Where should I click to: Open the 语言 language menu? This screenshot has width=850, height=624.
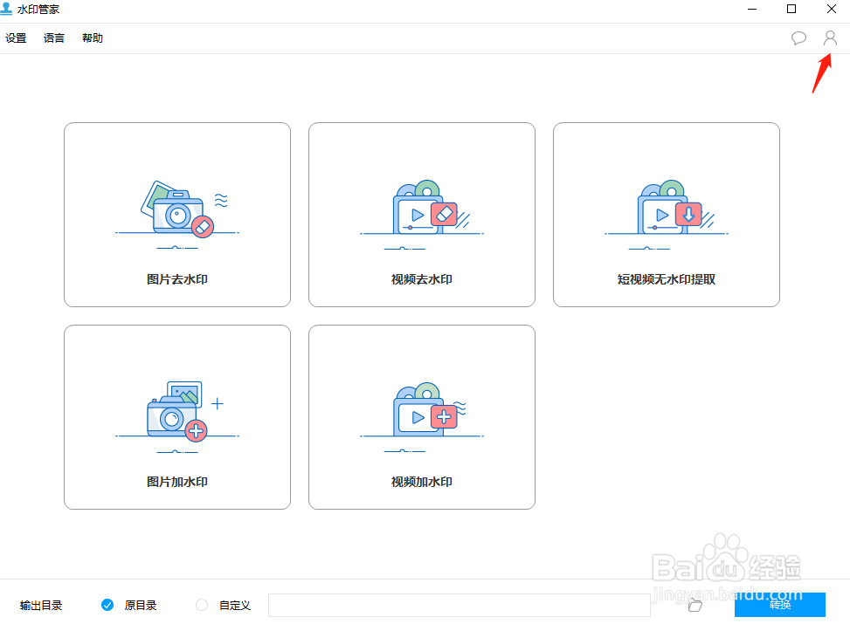(53, 38)
